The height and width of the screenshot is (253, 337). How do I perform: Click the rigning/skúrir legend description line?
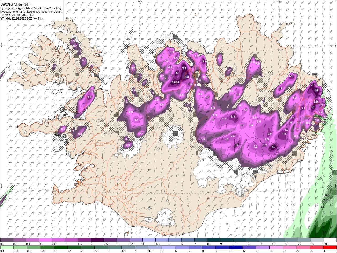pos(30,8)
